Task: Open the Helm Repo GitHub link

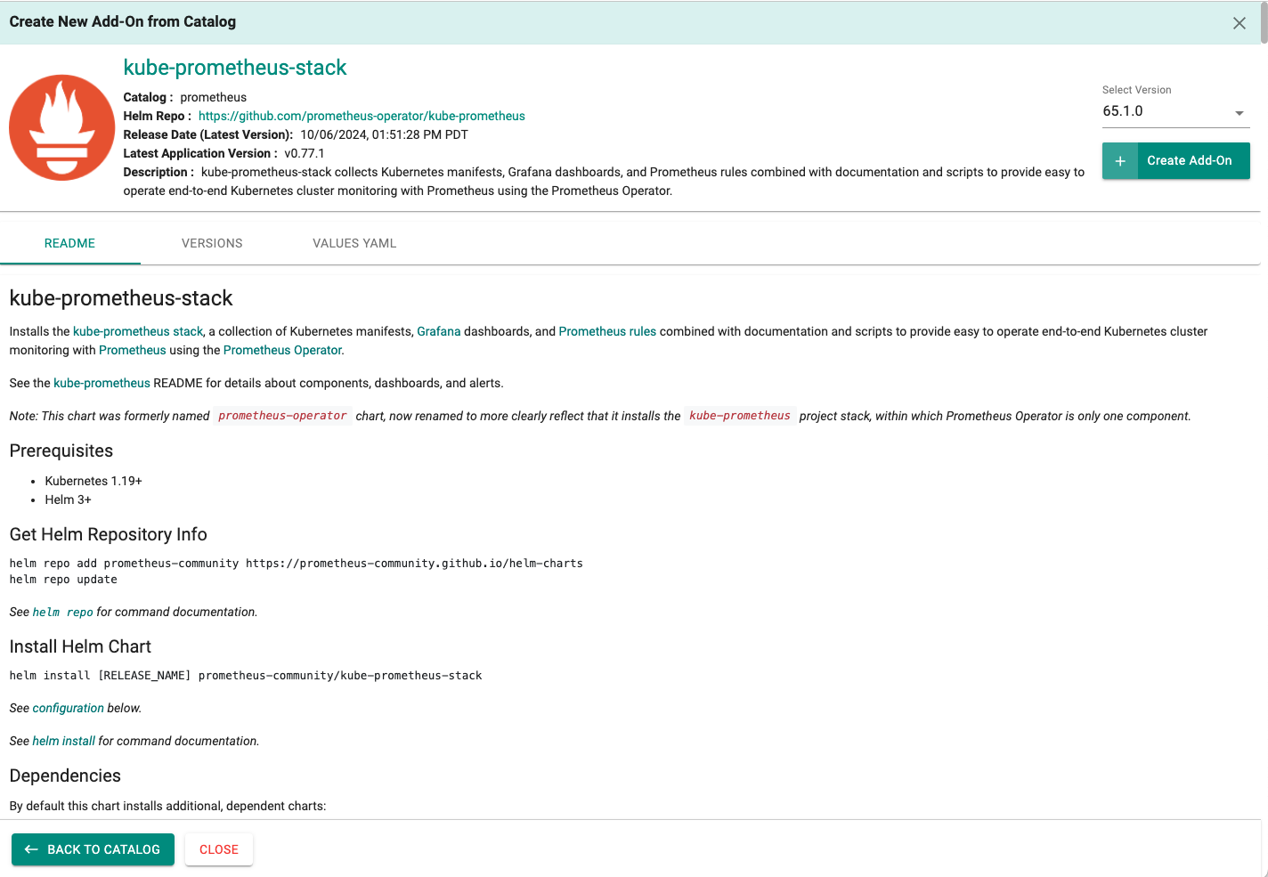Action: click(x=362, y=116)
